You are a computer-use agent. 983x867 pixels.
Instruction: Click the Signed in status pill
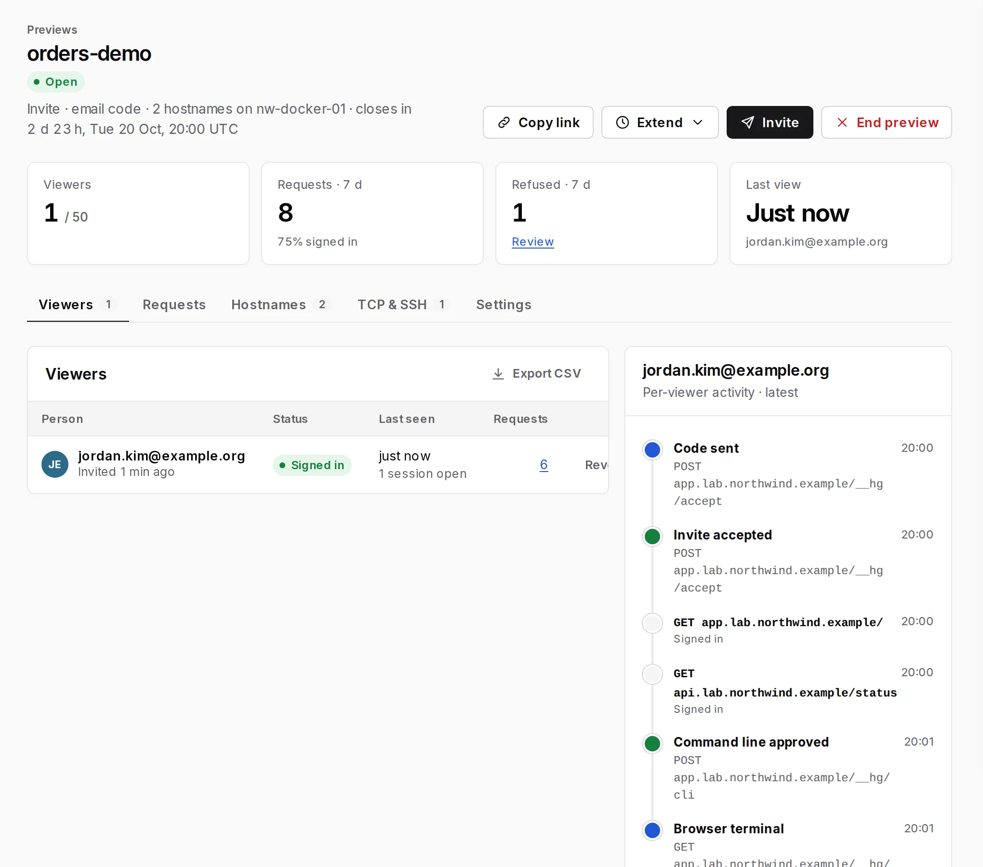(x=312, y=465)
